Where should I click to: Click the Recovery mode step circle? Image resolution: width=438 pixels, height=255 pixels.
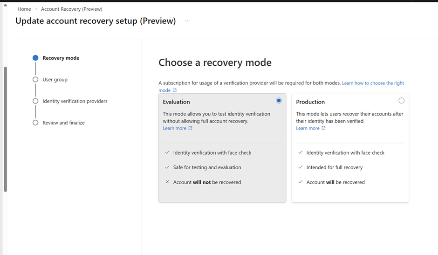coord(35,58)
